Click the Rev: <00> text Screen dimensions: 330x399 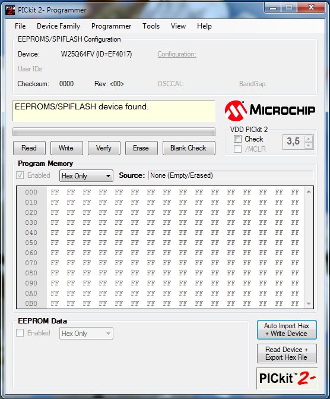(x=109, y=84)
